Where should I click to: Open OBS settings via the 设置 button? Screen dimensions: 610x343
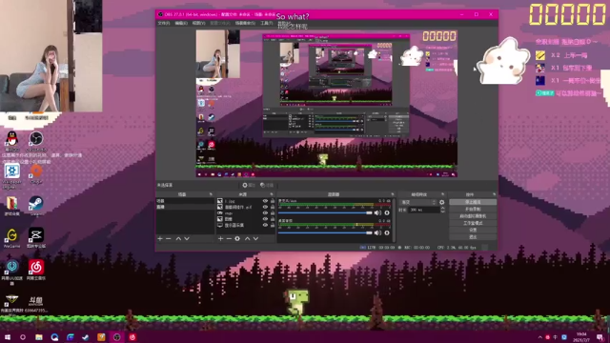(473, 230)
